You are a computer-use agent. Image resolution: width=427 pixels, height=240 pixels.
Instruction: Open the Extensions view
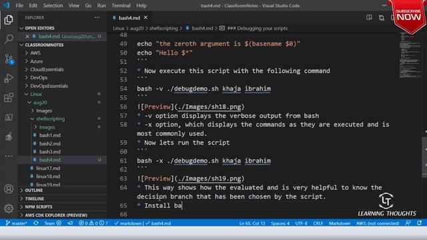pyautogui.click(x=9, y=97)
